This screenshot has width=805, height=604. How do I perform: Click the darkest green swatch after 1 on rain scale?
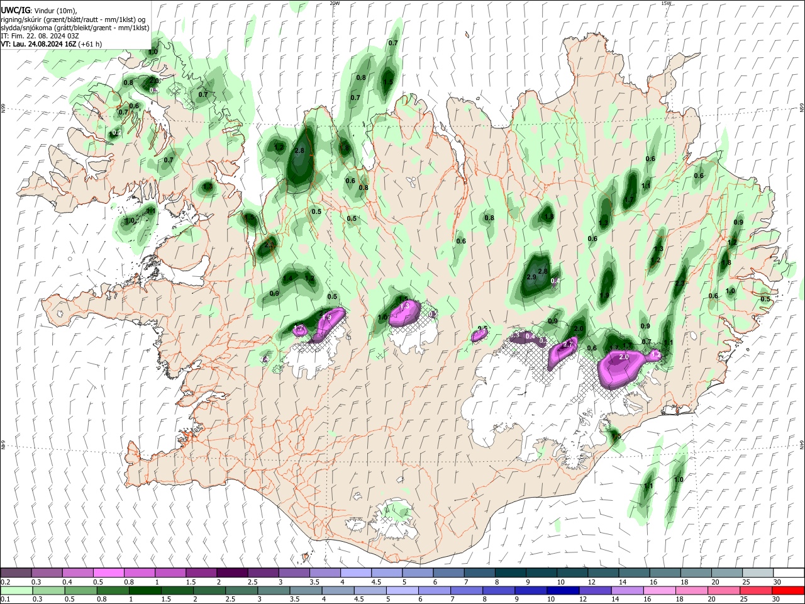(x=145, y=591)
